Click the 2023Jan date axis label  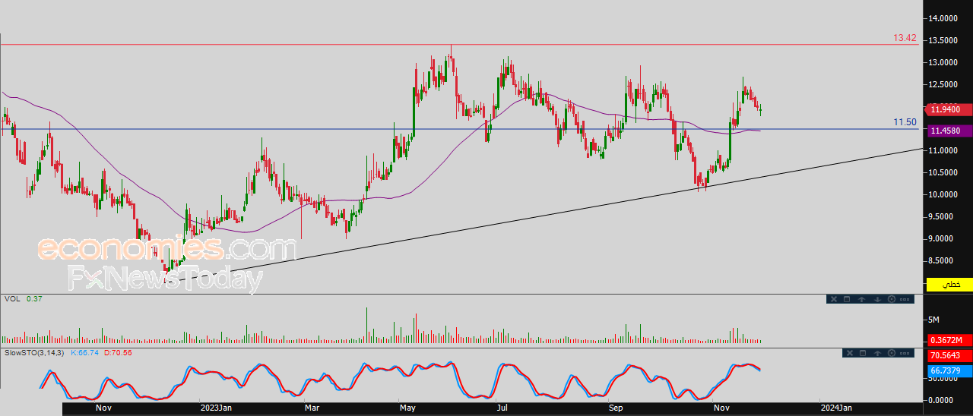click(x=216, y=408)
